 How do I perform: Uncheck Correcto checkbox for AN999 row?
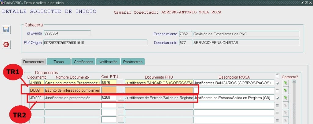[277, 83]
